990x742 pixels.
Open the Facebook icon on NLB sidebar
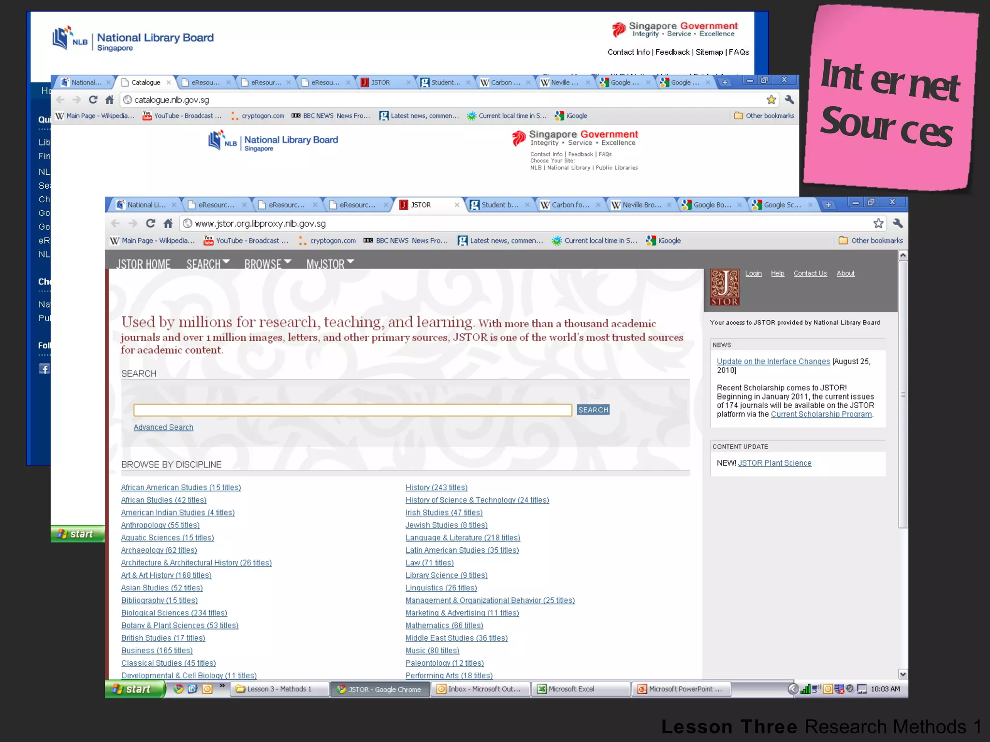(x=44, y=369)
